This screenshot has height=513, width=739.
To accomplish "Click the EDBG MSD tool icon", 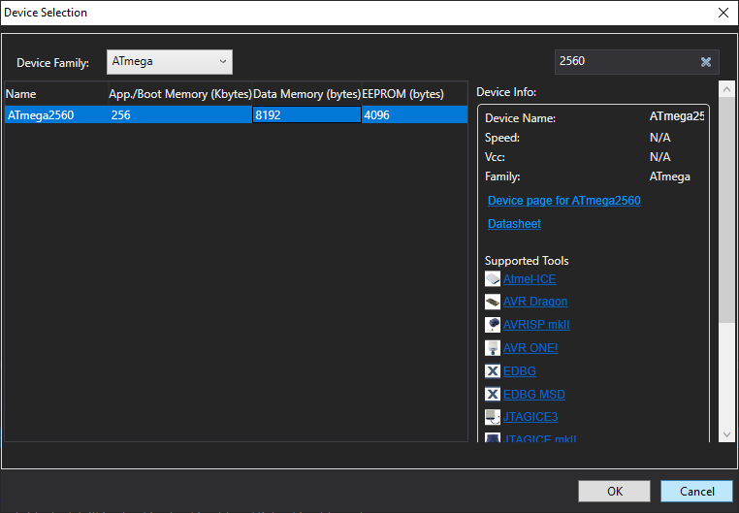I will [x=493, y=394].
